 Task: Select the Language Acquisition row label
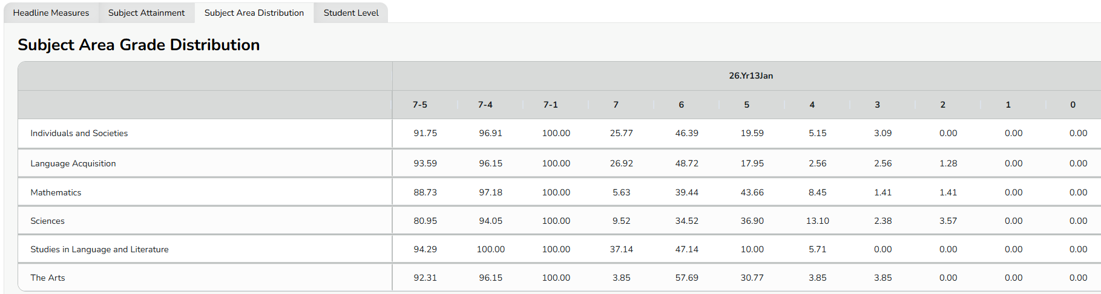tap(73, 163)
